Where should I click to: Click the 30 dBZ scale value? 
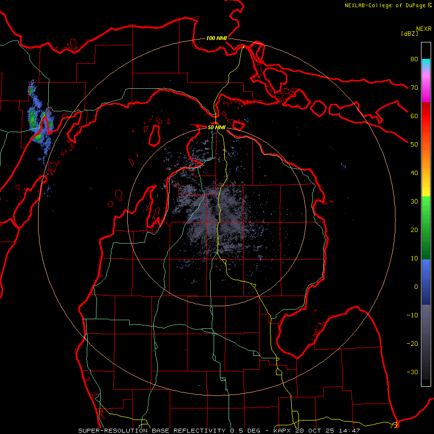coord(414,202)
